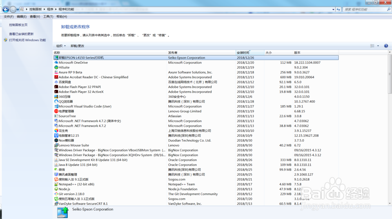Open the 帮助(H) menu

[62, 17]
